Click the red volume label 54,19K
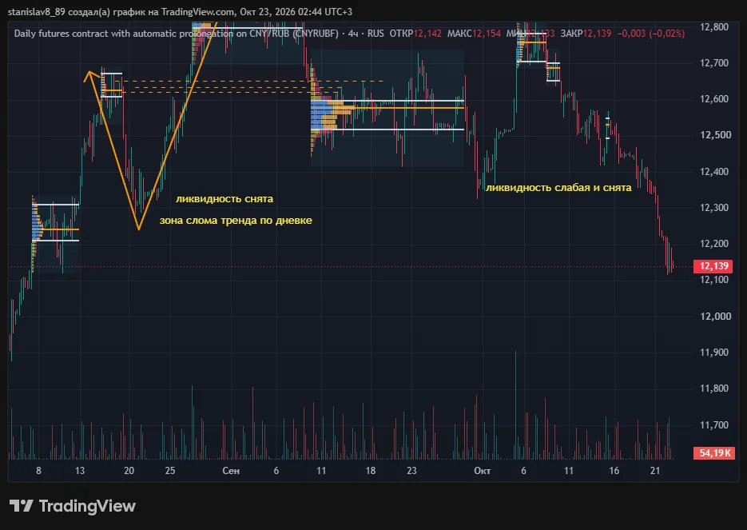 [714, 452]
